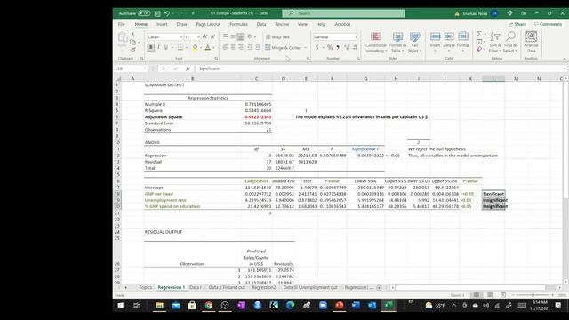Viewport: 569px width, 320px height.
Task: Click Decrease Decimal icon
Action: pyautogui.click(x=355, y=47)
